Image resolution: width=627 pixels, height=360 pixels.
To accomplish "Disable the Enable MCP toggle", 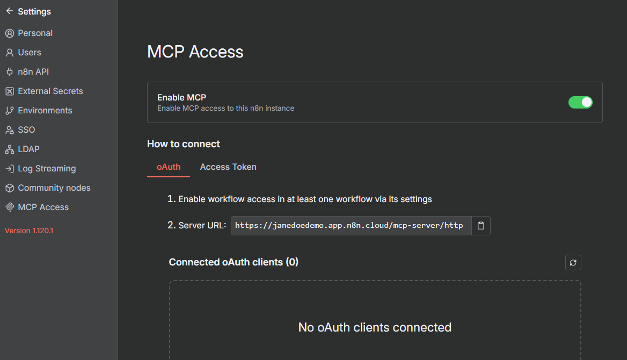I will coord(580,102).
